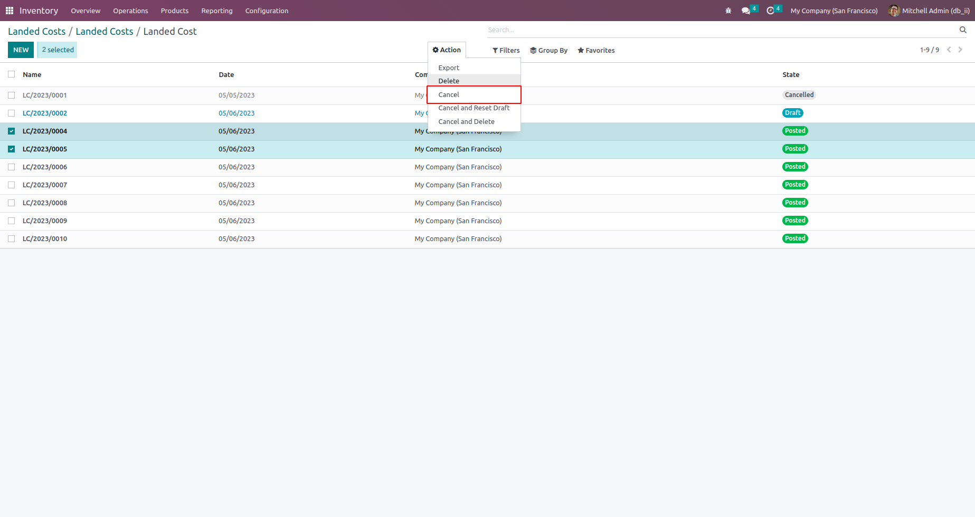Screen dimensions: 975x517
Task: Open record LC/2023/0004
Action: point(45,131)
